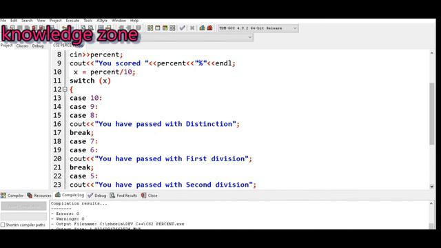Click the Compiler tab icon in bottom panel
Screen dimensions: 441x248
[x=3, y=195]
